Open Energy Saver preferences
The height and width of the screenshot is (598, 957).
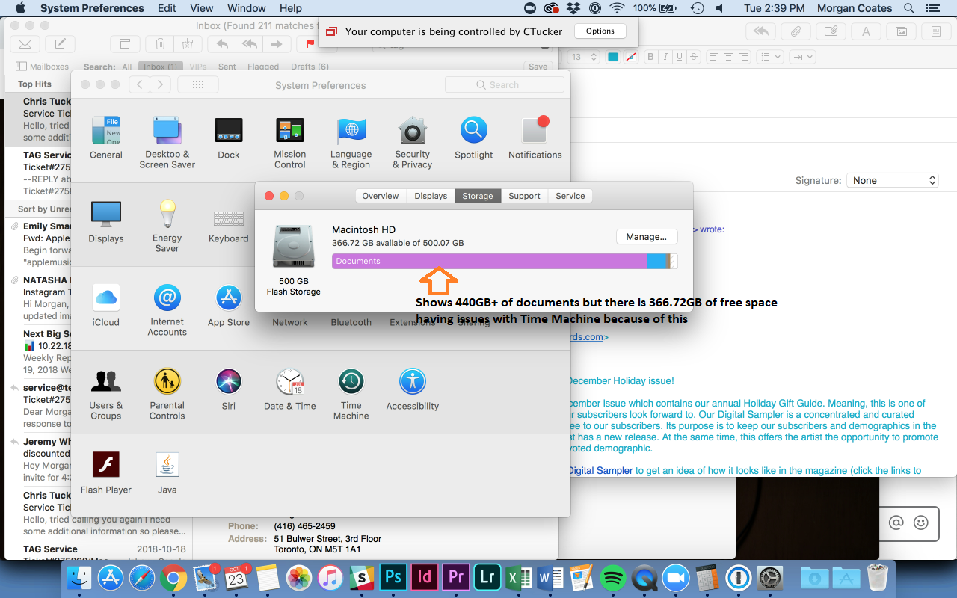click(x=167, y=226)
